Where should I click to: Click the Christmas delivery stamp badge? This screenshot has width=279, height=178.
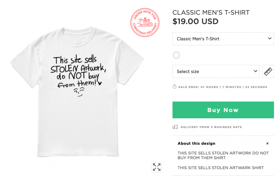pos(145,22)
